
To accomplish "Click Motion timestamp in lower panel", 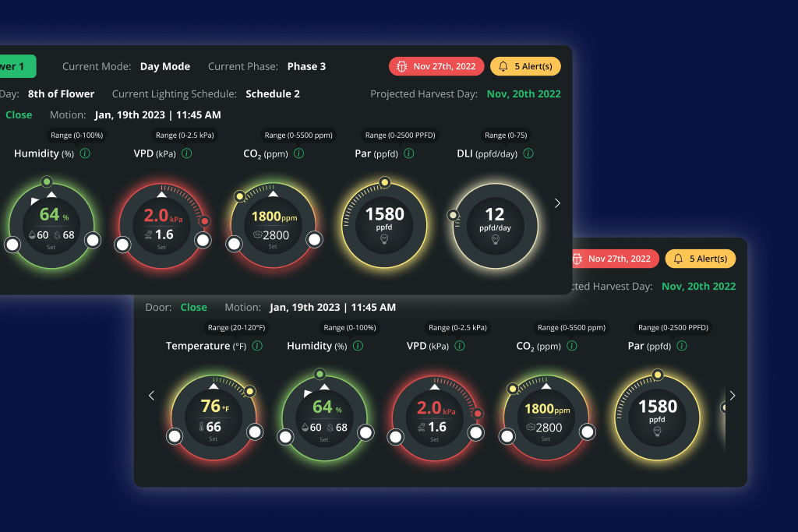I will pyautogui.click(x=333, y=307).
